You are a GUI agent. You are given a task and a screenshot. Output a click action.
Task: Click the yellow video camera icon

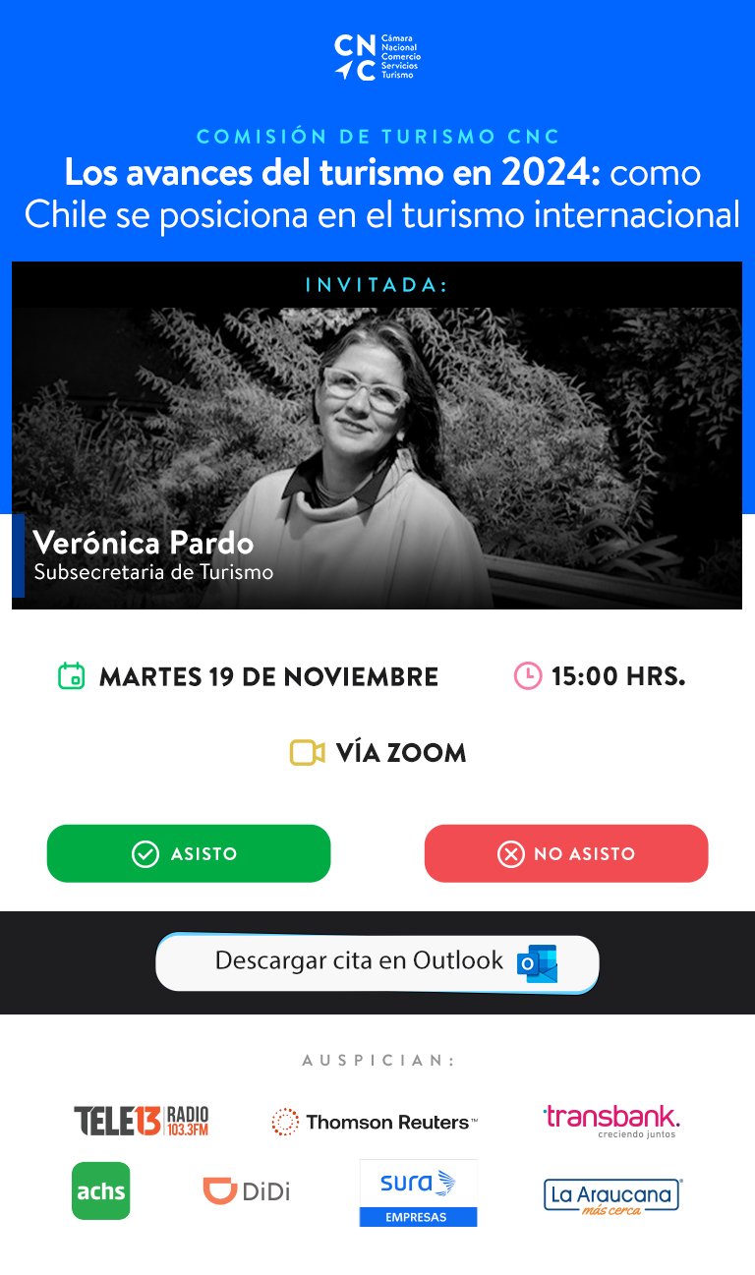307,753
